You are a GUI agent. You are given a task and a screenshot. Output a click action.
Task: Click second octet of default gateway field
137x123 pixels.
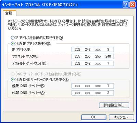[88, 63]
